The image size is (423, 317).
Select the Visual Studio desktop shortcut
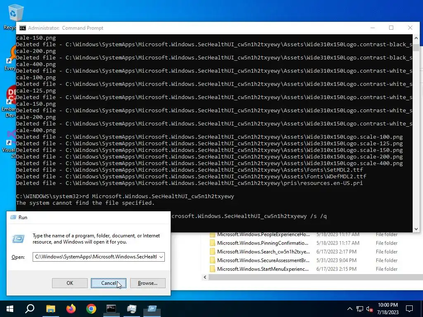pyautogui.click(x=9, y=144)
